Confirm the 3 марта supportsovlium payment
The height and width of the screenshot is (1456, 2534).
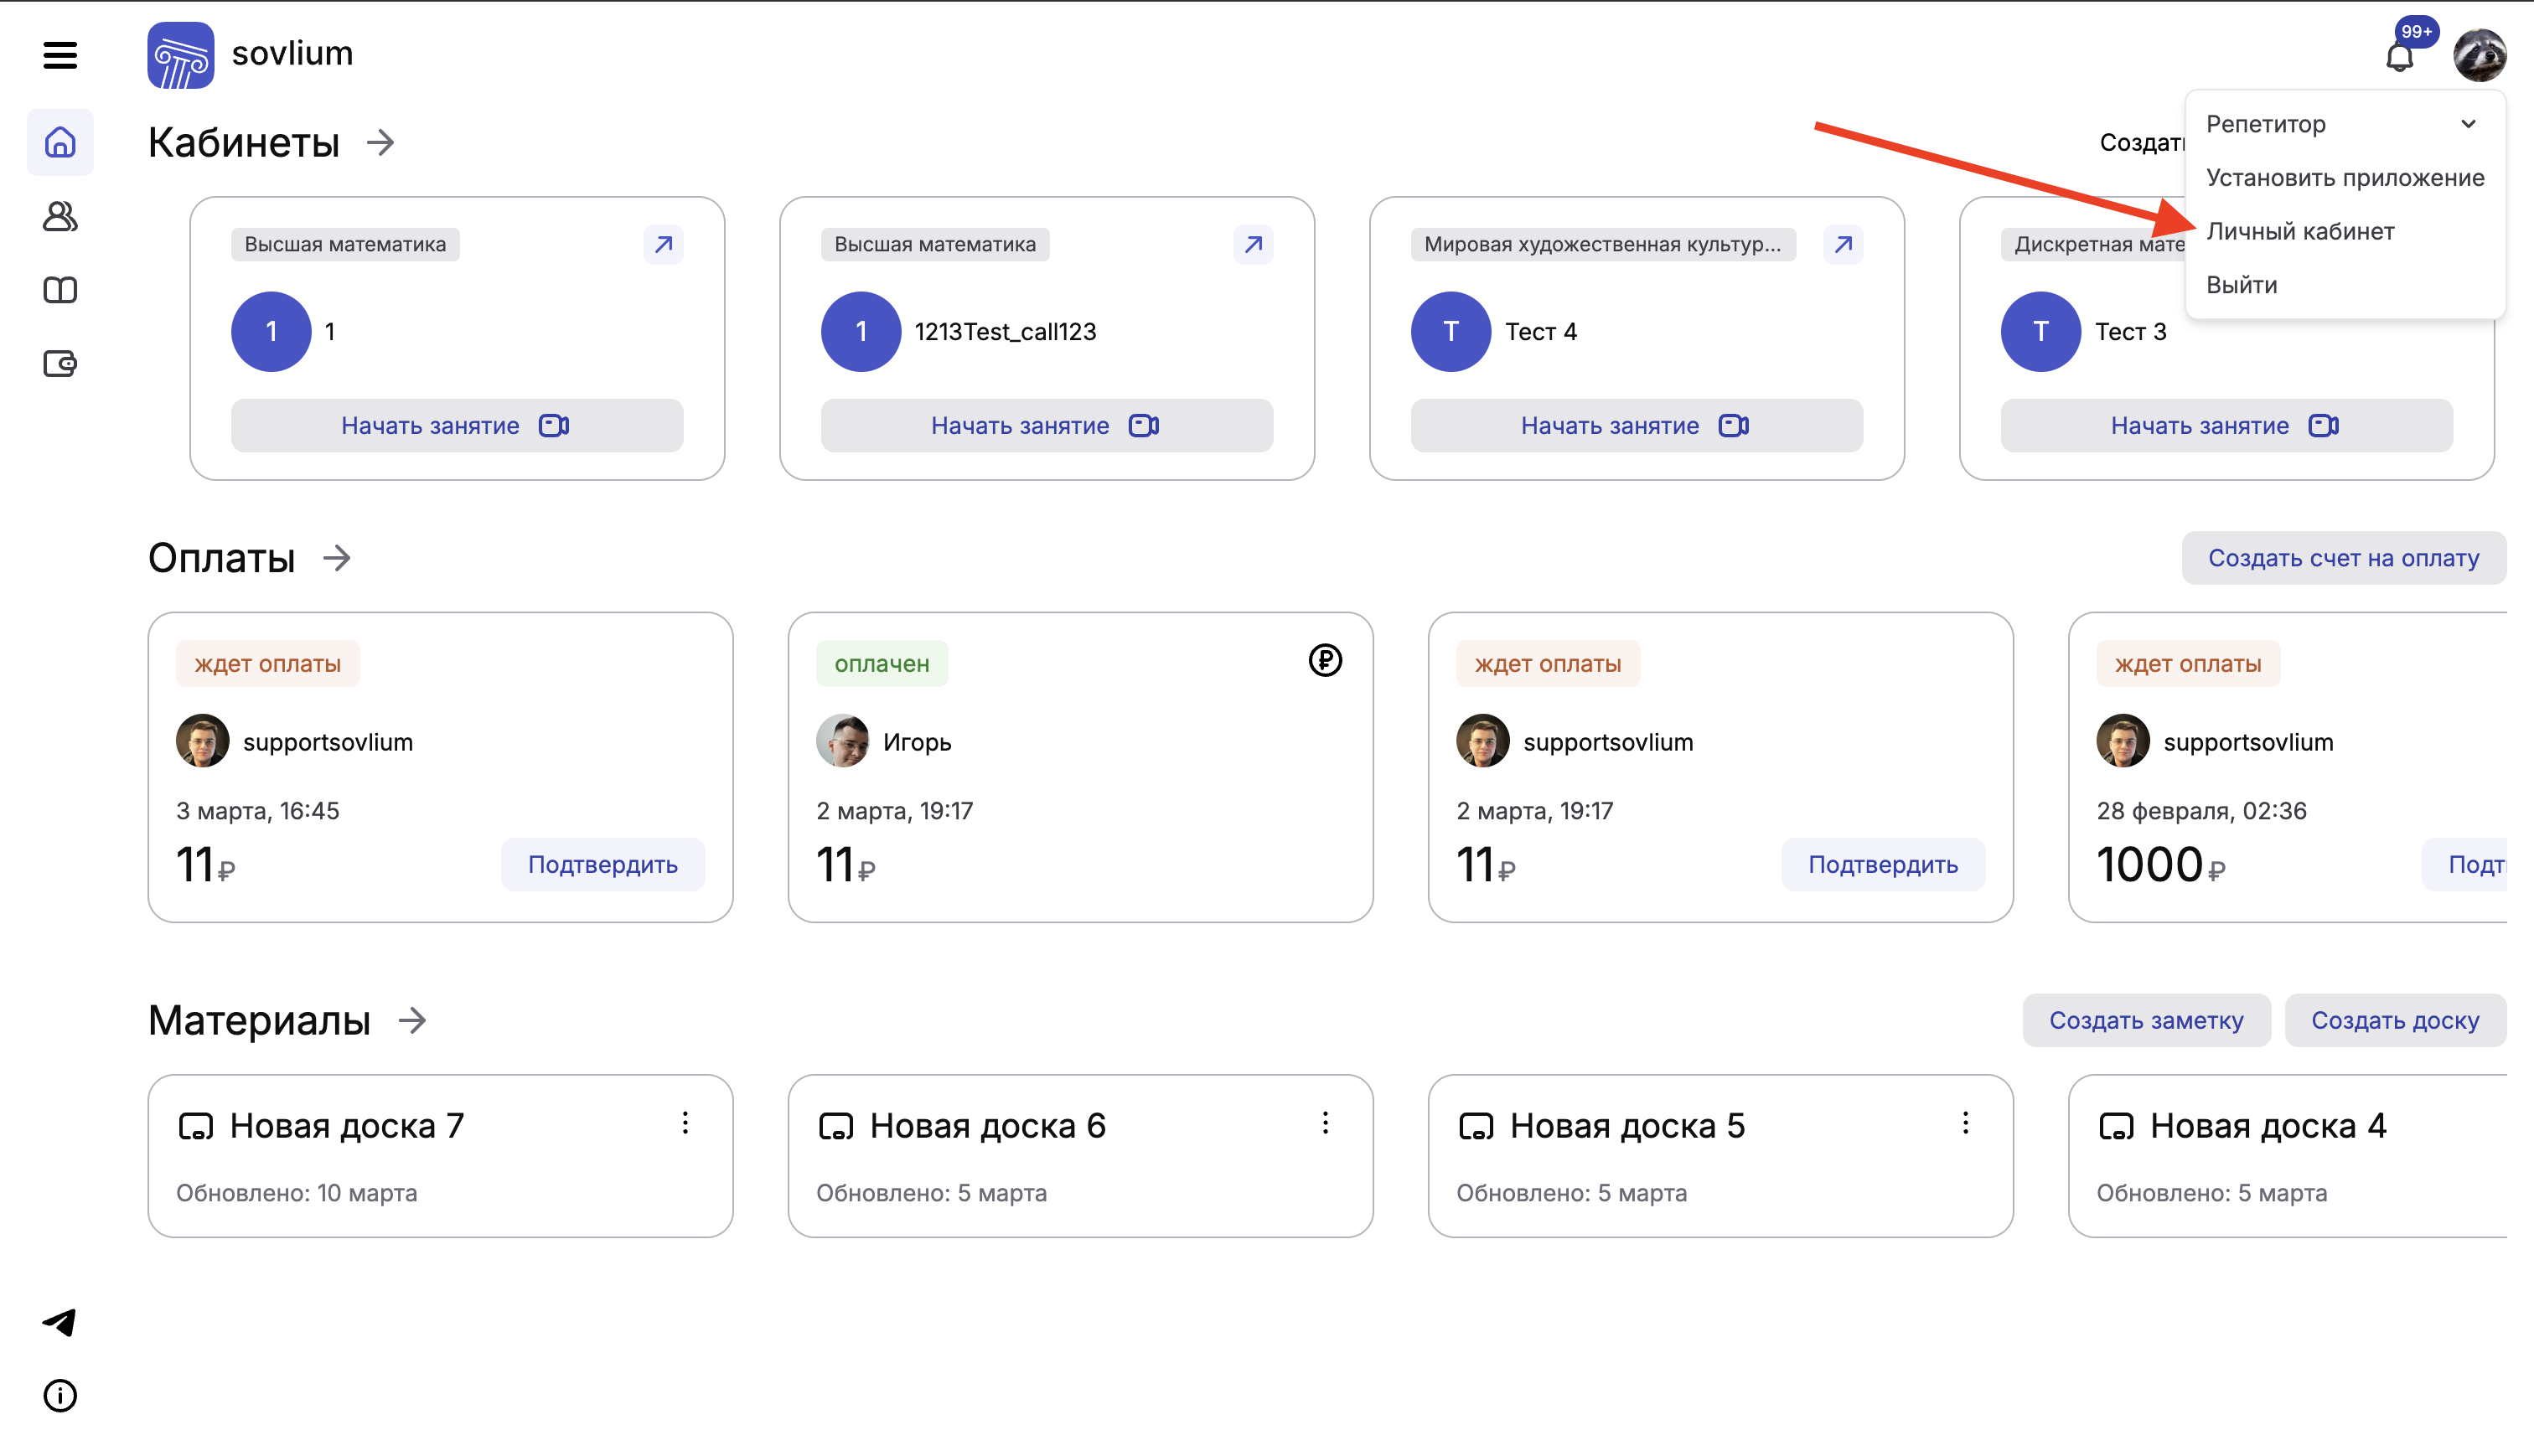(x=602, y=864)
